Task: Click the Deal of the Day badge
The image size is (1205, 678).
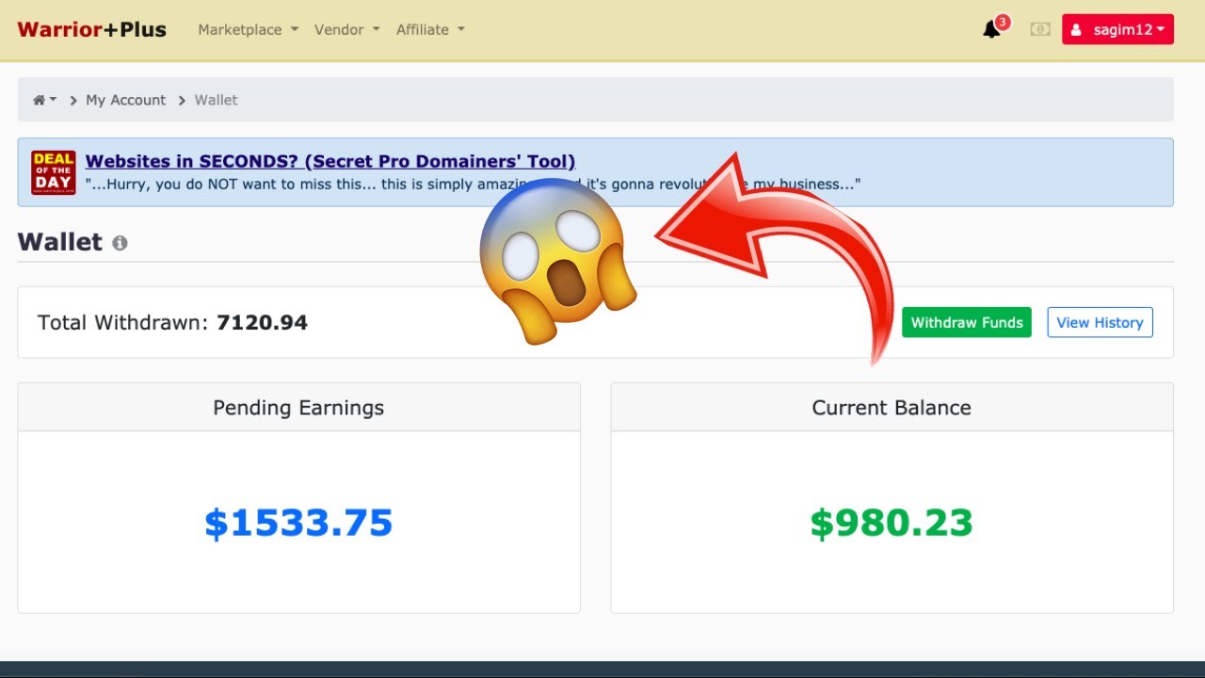Action: (54, 172)
